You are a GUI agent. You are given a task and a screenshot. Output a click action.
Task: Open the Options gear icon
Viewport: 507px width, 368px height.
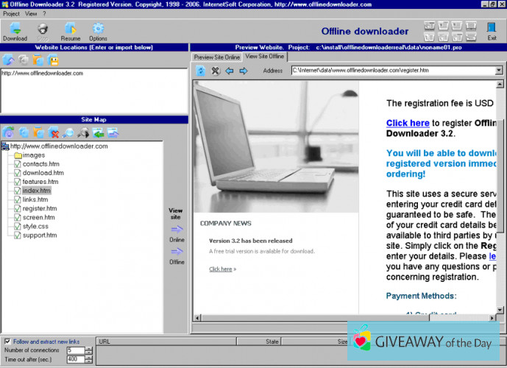[98, 30]
